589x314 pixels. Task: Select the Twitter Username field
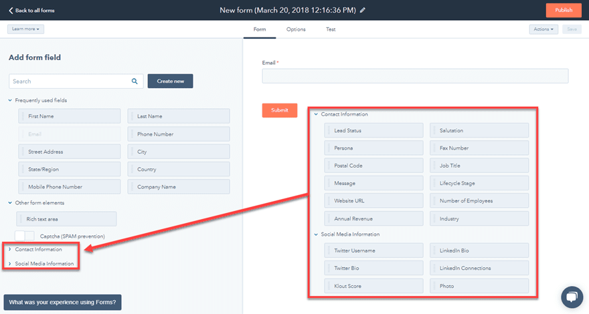[373, 251]
